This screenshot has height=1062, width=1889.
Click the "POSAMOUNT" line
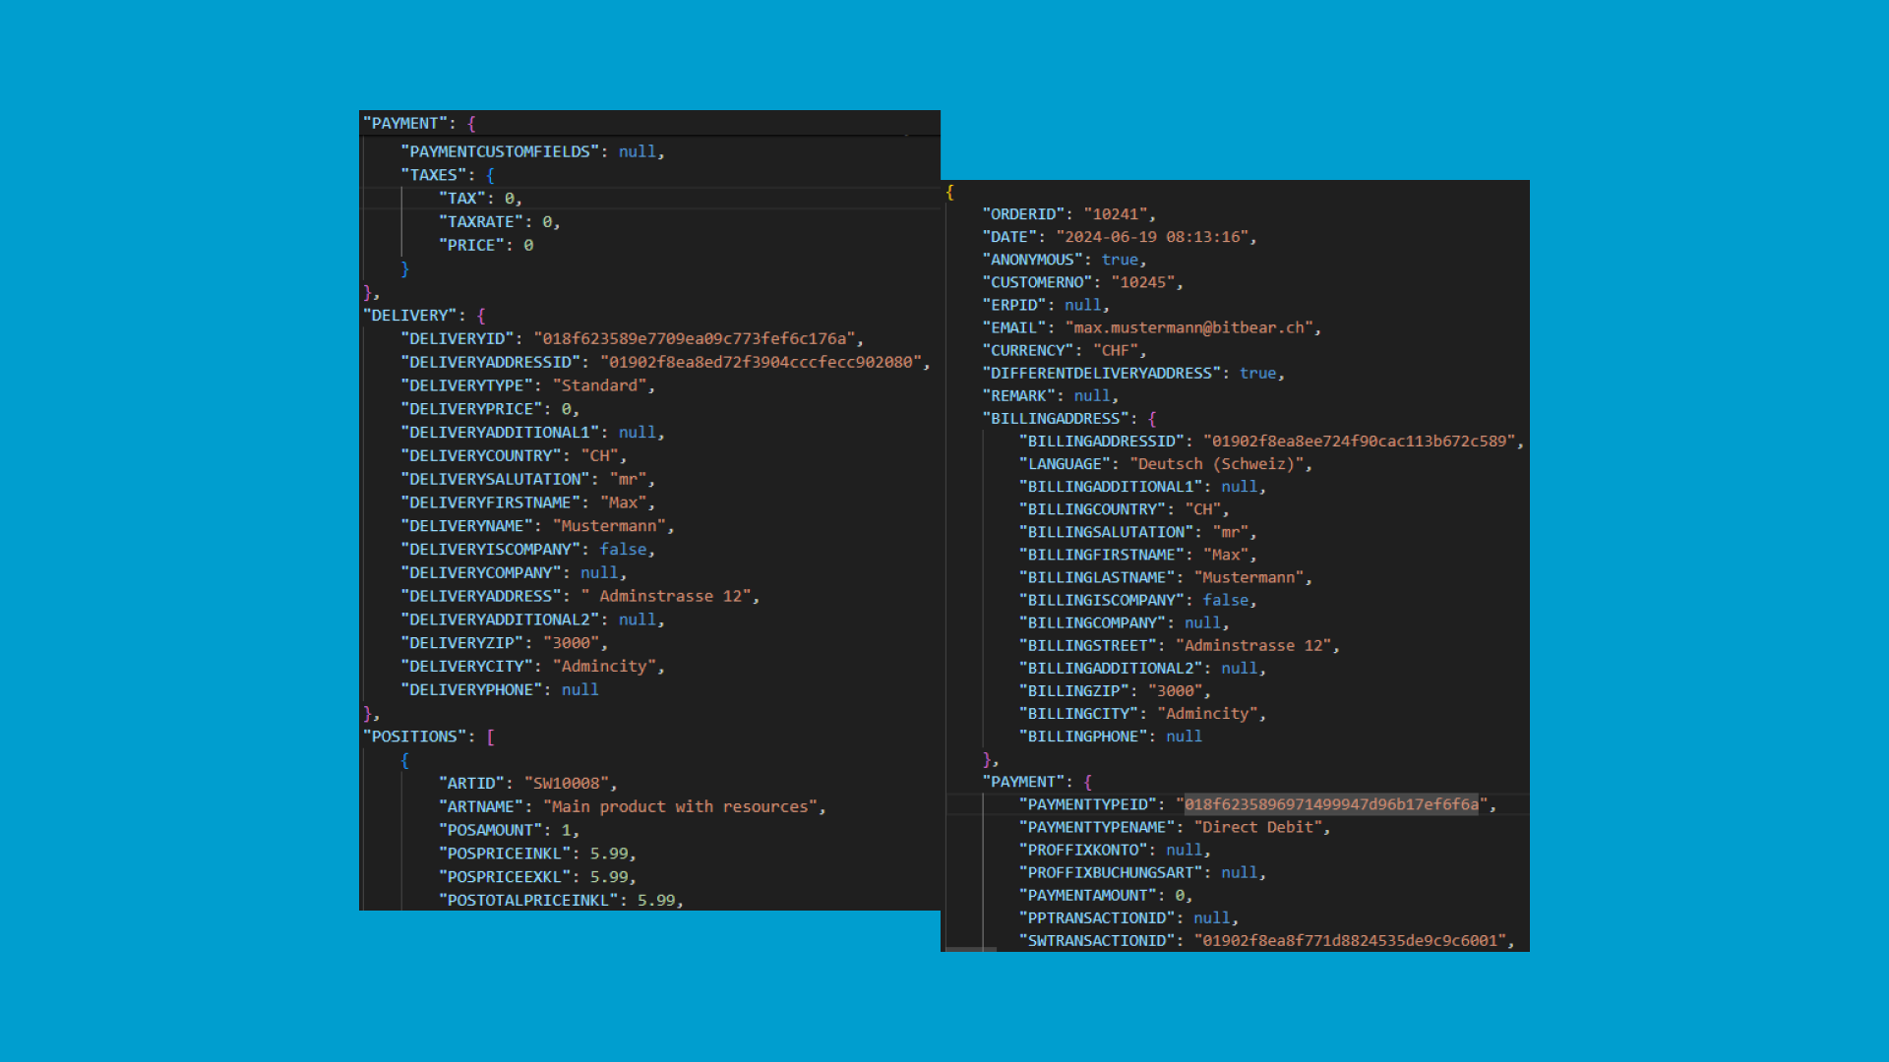[509, 831]
